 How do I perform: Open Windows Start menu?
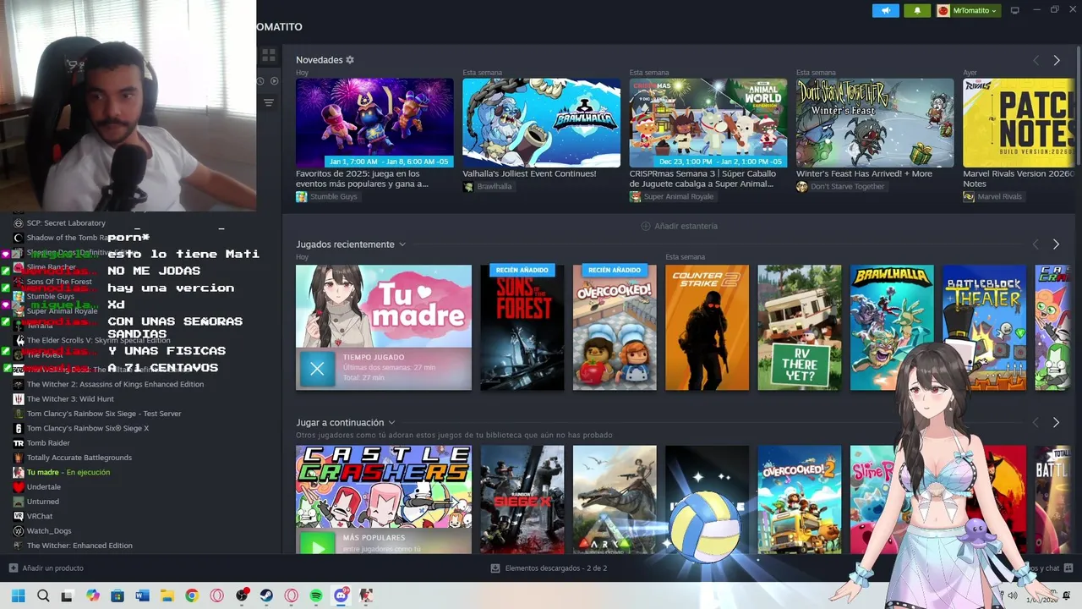18,595
